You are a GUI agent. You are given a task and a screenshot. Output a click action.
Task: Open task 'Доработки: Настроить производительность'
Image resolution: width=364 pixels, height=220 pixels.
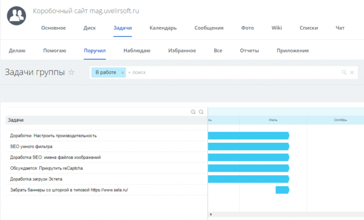[54, 136]
